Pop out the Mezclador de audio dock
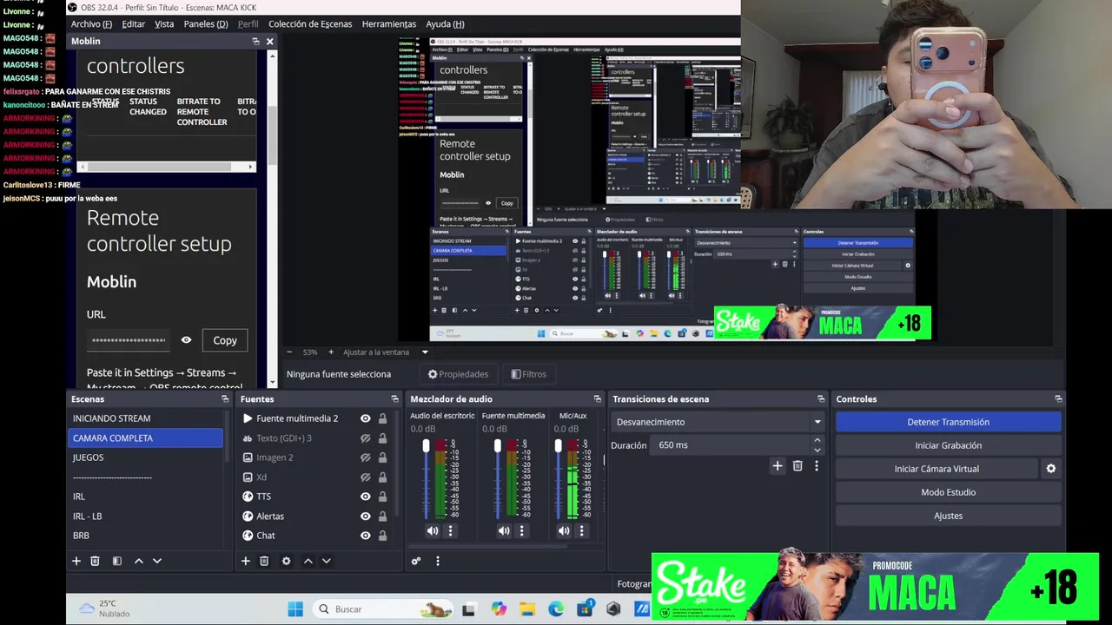 pyautogui.click(x=598, y=399)
